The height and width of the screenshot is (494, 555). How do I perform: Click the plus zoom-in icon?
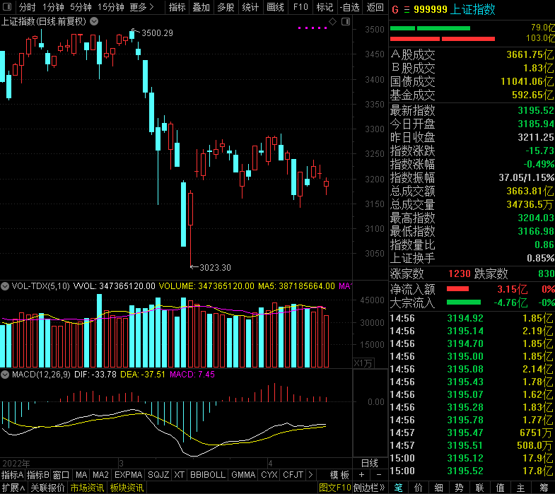pyautogui.click(x=361, y=474)
